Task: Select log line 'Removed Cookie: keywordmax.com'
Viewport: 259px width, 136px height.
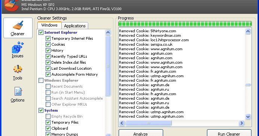Action: (150, 35)
